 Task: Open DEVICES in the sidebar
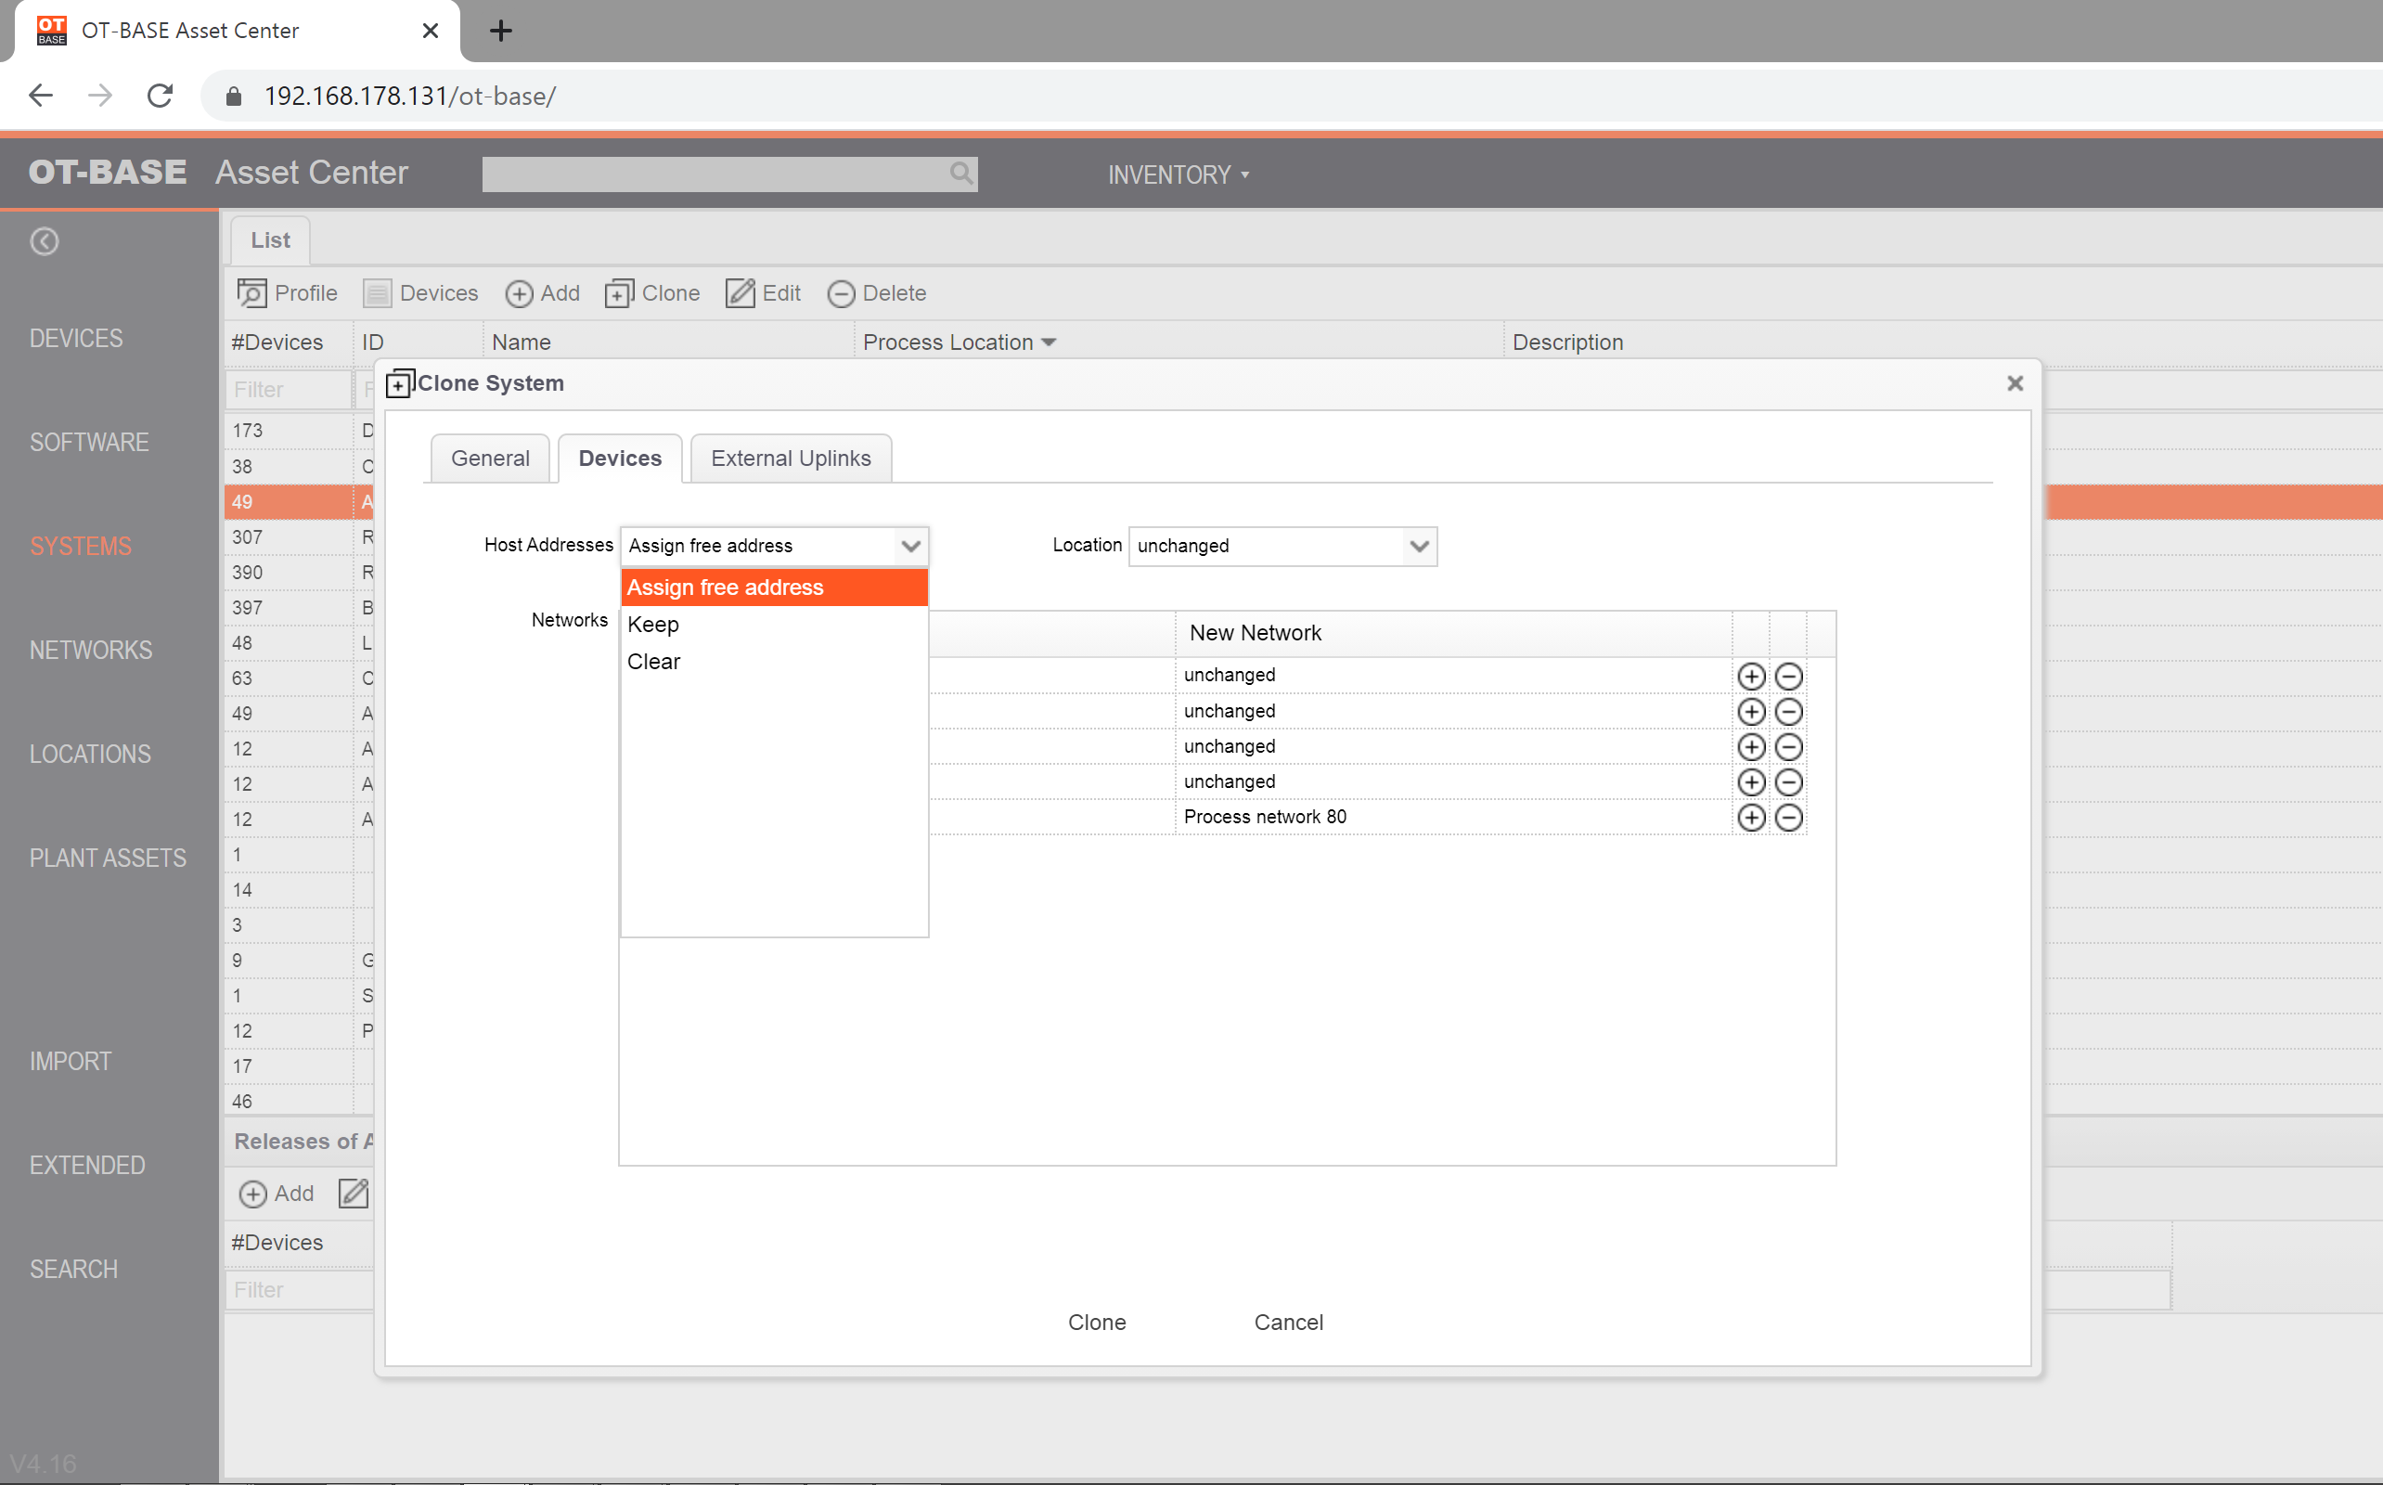(x=75, y=338)
